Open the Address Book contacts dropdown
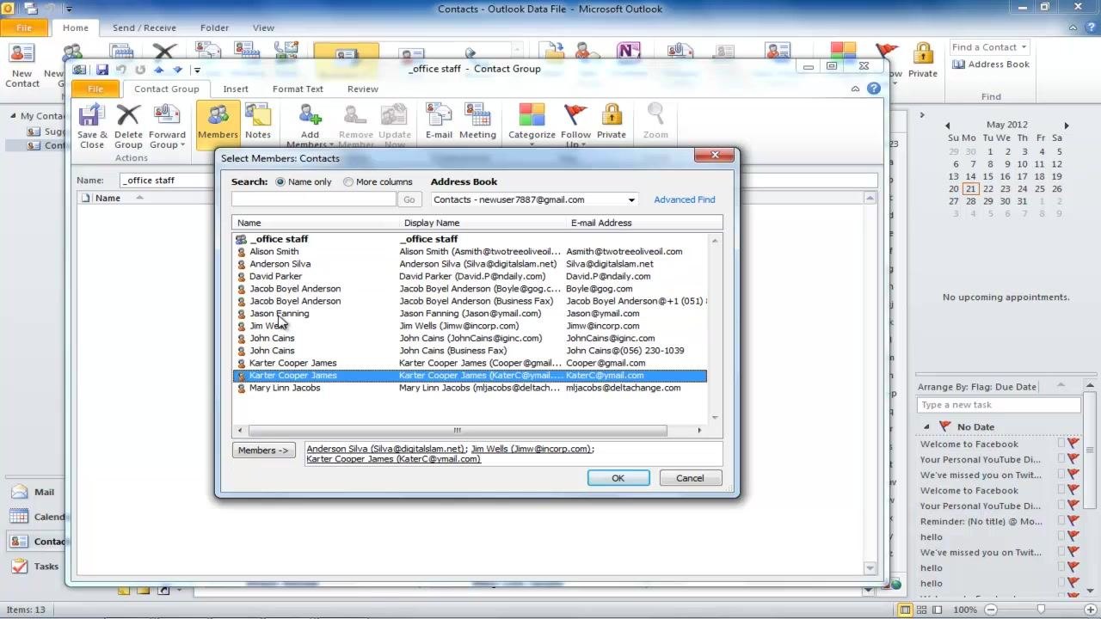This screenshot has width=1101, height=619. point(631,199)
